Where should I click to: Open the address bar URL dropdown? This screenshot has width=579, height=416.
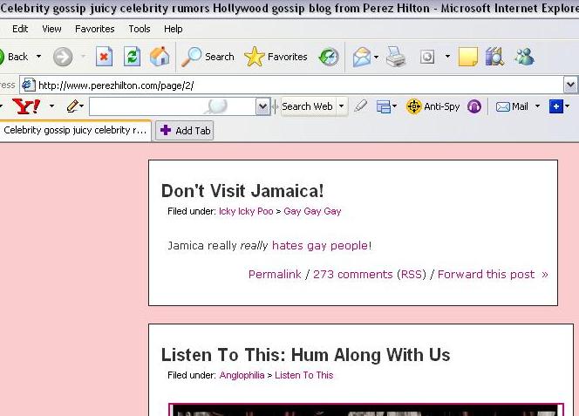coord(570,85)
